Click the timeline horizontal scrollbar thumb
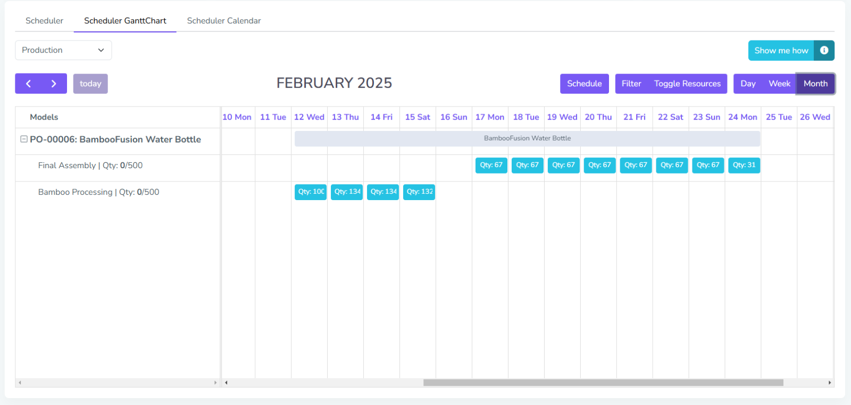Screen dimensions: 851x405 coord(603,383)
